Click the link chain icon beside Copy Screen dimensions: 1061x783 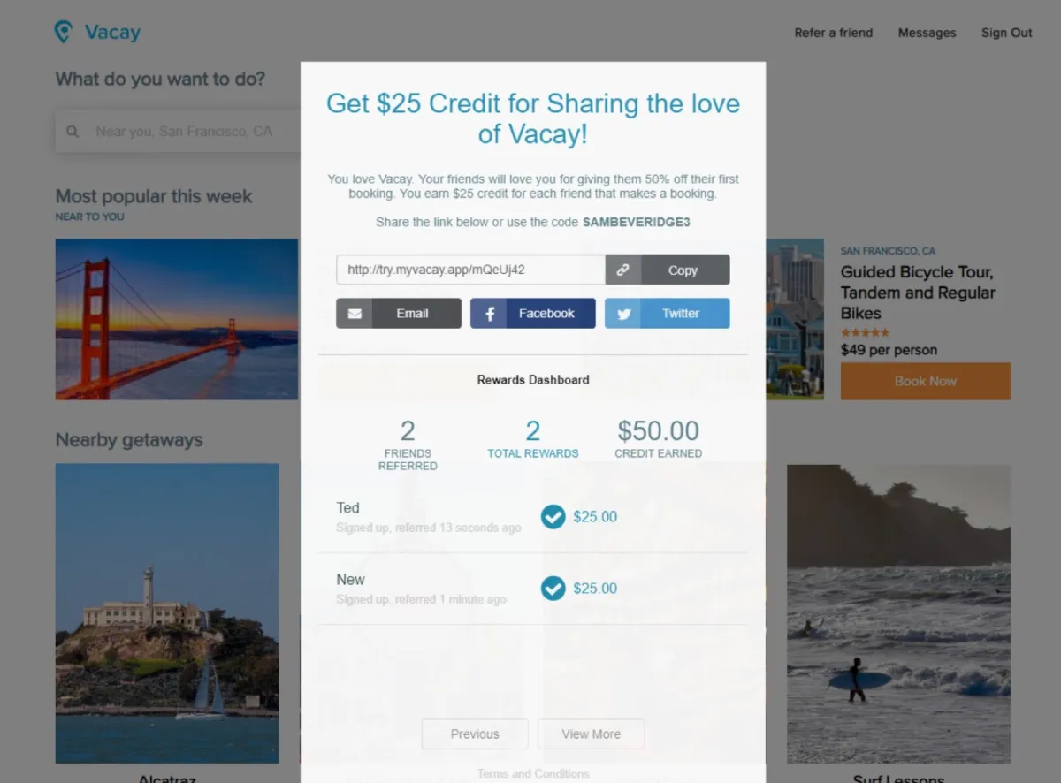(622, 270)
